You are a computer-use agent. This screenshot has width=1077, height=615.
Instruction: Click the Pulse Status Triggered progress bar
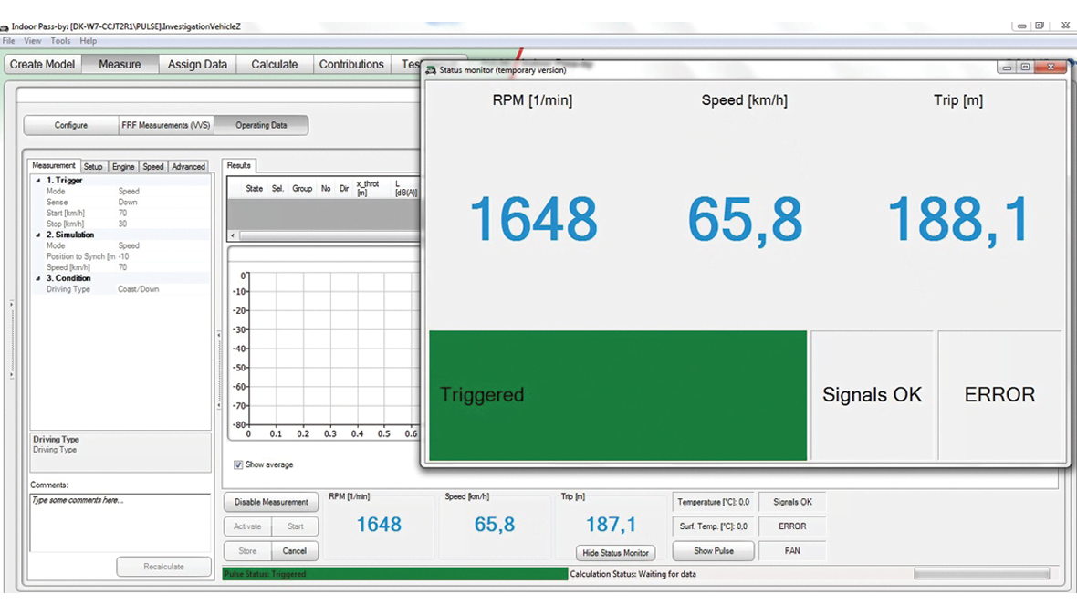coord(392,574)
